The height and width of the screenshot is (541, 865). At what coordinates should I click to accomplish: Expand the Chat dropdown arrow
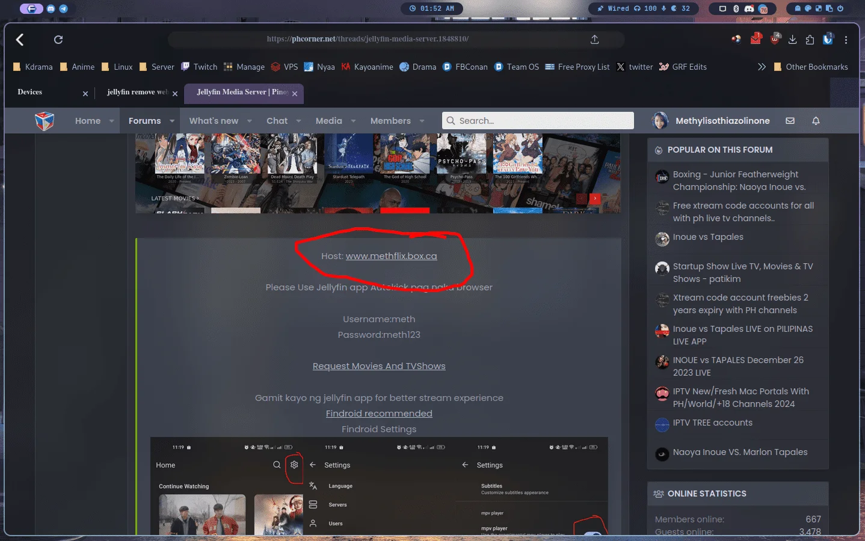tap(299, 121)
